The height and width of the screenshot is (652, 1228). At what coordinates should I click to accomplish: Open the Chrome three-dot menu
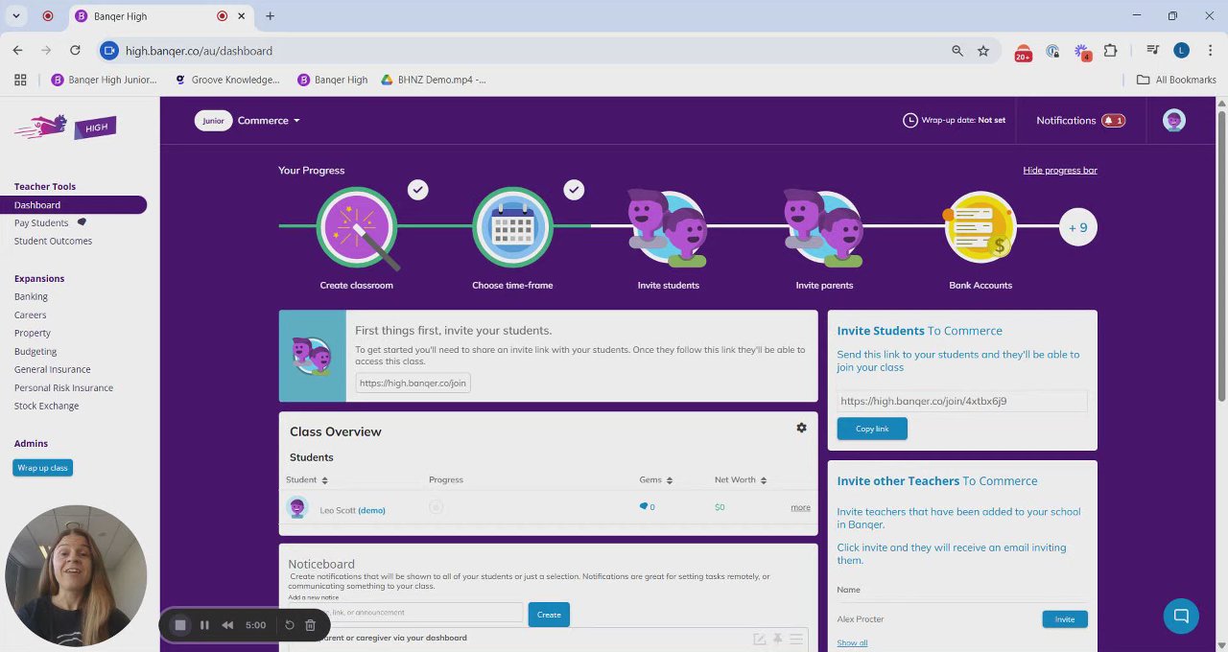(x=1211, y=51)
